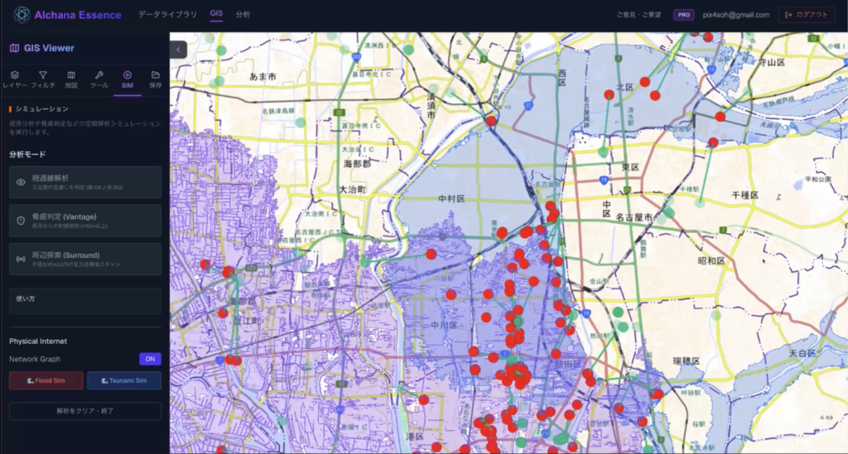Open the レイヤー (Layers) panel icon

click(15, 75)
